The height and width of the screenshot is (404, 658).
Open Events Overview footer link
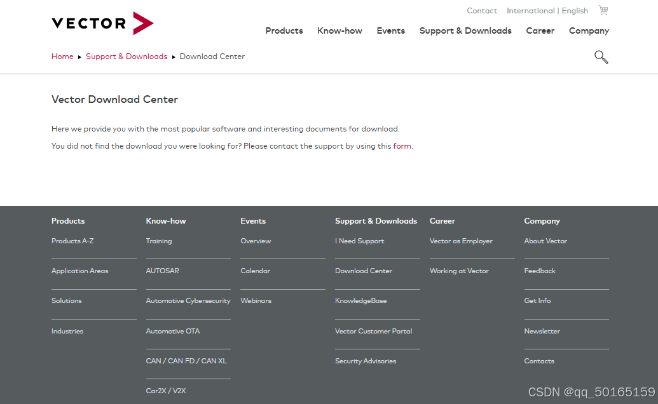(x=256, y=241)
